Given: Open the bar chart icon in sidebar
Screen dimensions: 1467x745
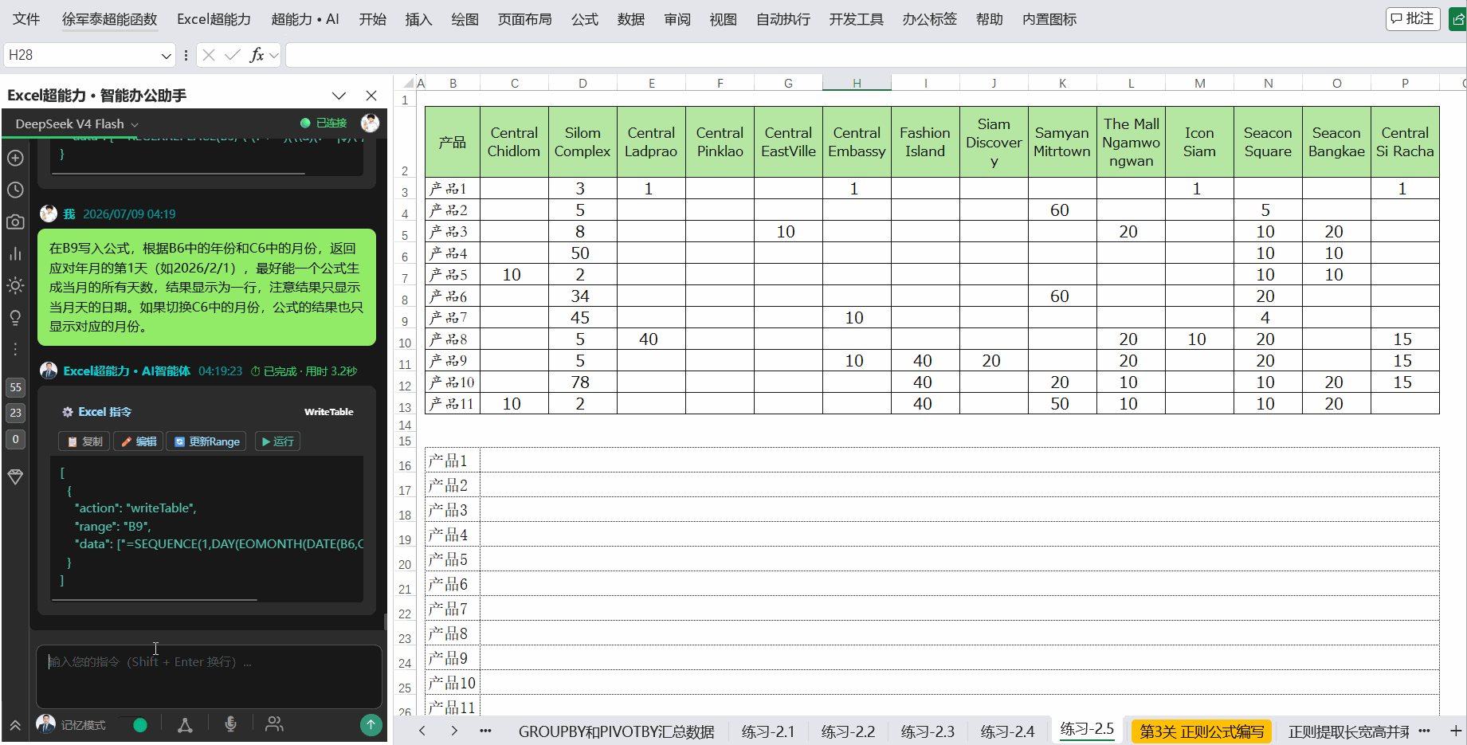Looking at the screenshot, I should tap(15, 253).
